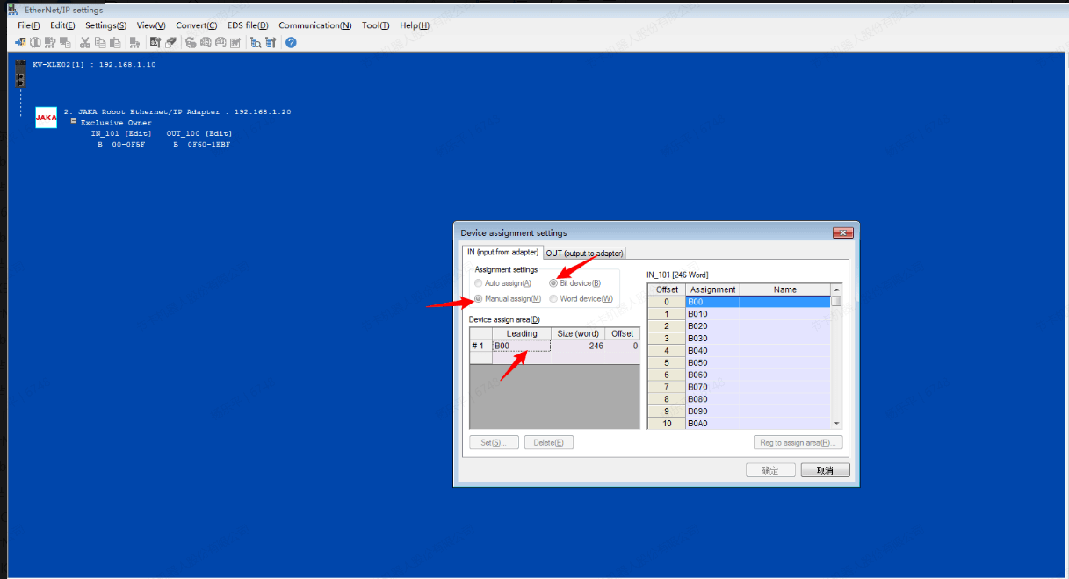Click the Cut scissors toolbar icon
The width and height of the screenshot is (1069, 579).
(x=85, y=42)
